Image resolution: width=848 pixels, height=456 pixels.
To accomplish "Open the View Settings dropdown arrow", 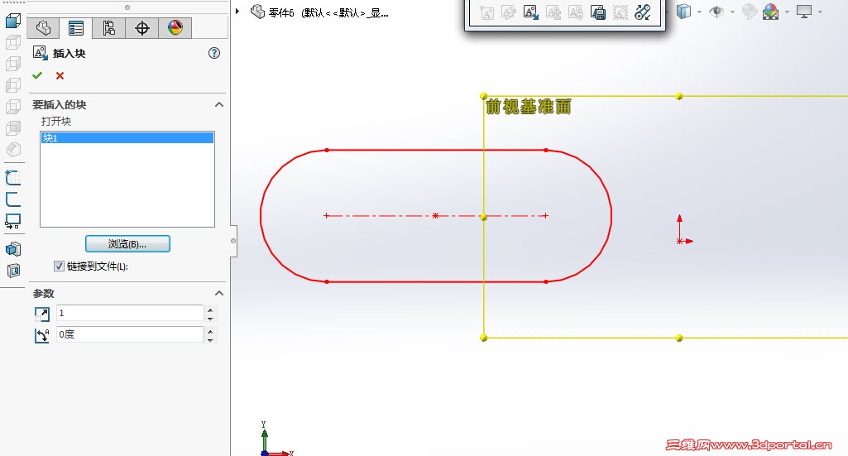I will (x=820, y=12).
